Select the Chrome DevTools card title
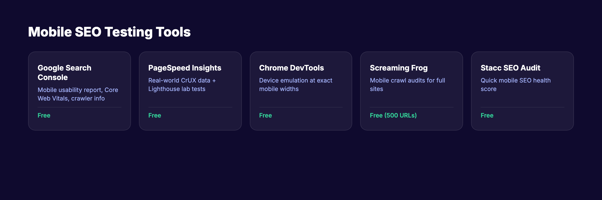Screen dimensions: 602x200 click(291, 68)
